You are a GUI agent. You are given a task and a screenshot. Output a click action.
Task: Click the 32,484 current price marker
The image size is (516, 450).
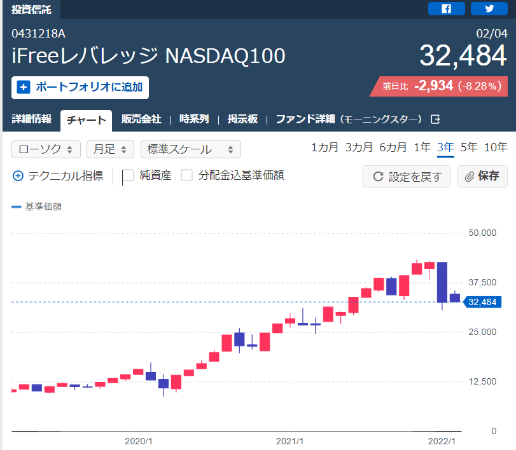(x=482, y=302)
